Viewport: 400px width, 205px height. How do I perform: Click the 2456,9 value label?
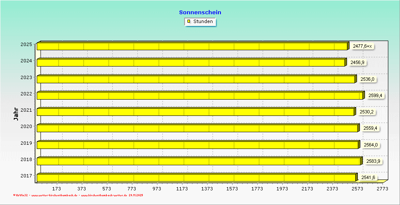pos(357,62)
